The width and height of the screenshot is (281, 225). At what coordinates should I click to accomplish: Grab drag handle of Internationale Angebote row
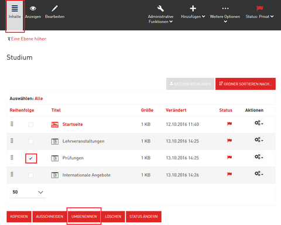[x=12, y=174]
